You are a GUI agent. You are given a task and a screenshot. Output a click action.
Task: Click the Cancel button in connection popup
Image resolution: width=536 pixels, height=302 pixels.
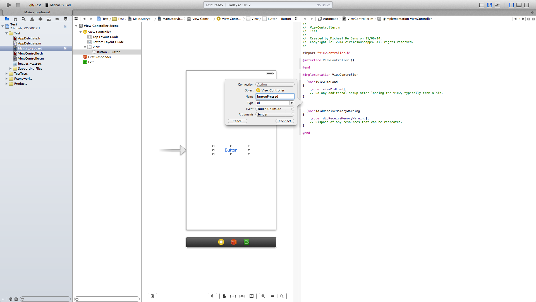[237, 121]
